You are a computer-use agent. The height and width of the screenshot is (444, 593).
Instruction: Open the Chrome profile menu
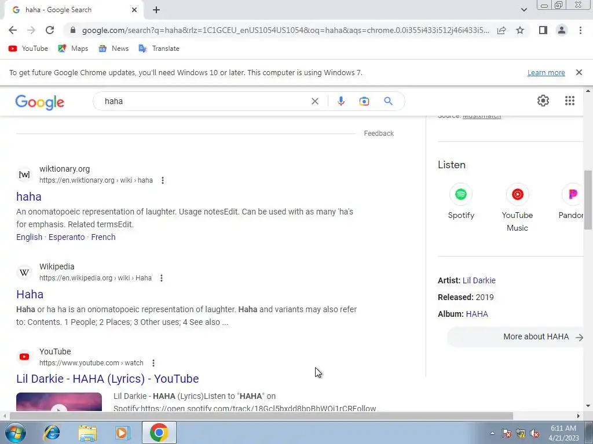pos(562,30)
